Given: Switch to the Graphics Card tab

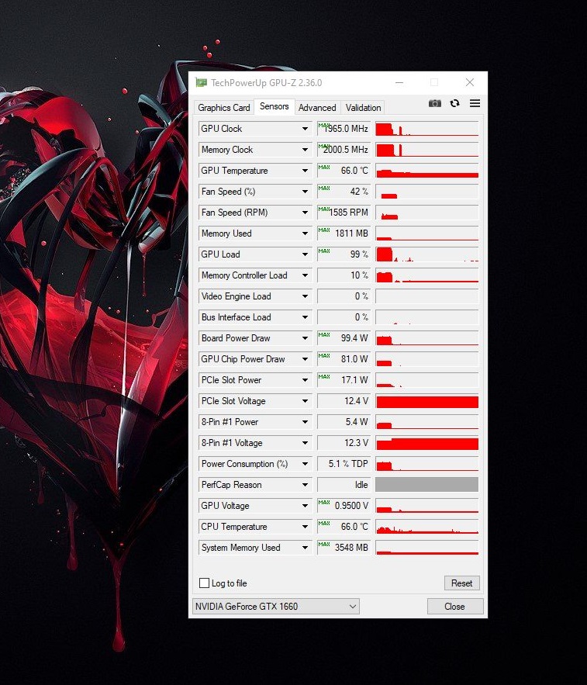Looking at the screenshot, I should 223,108.
